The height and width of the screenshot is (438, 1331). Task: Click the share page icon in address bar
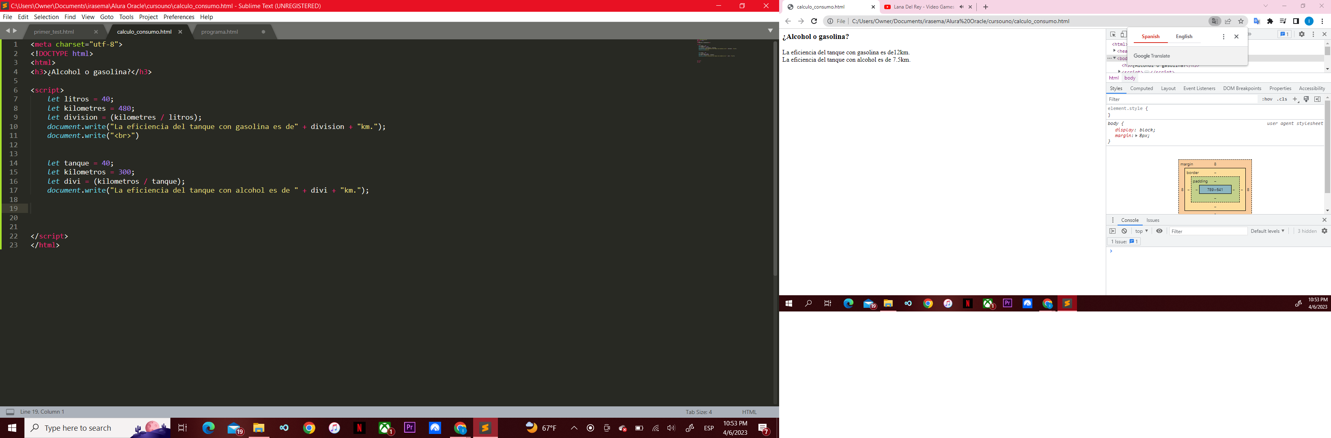pos(1228,21)
